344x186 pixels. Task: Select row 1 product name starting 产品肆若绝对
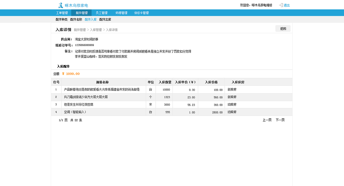click(x=102, y=90)
